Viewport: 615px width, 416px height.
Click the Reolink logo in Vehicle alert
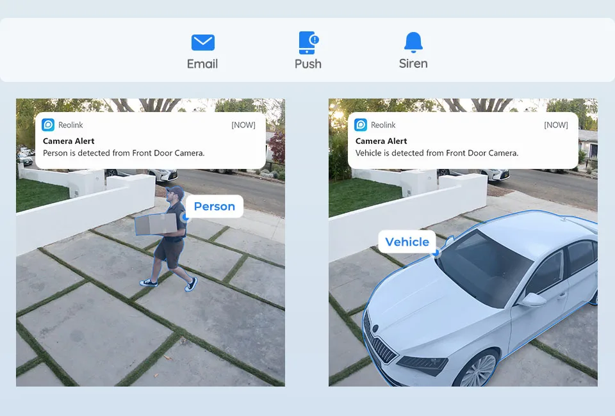pyautogui.click(x=361, y=125)
